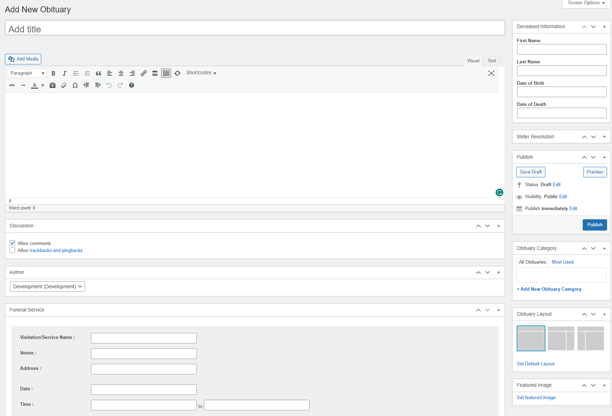Align text left

tap(110, 73)
